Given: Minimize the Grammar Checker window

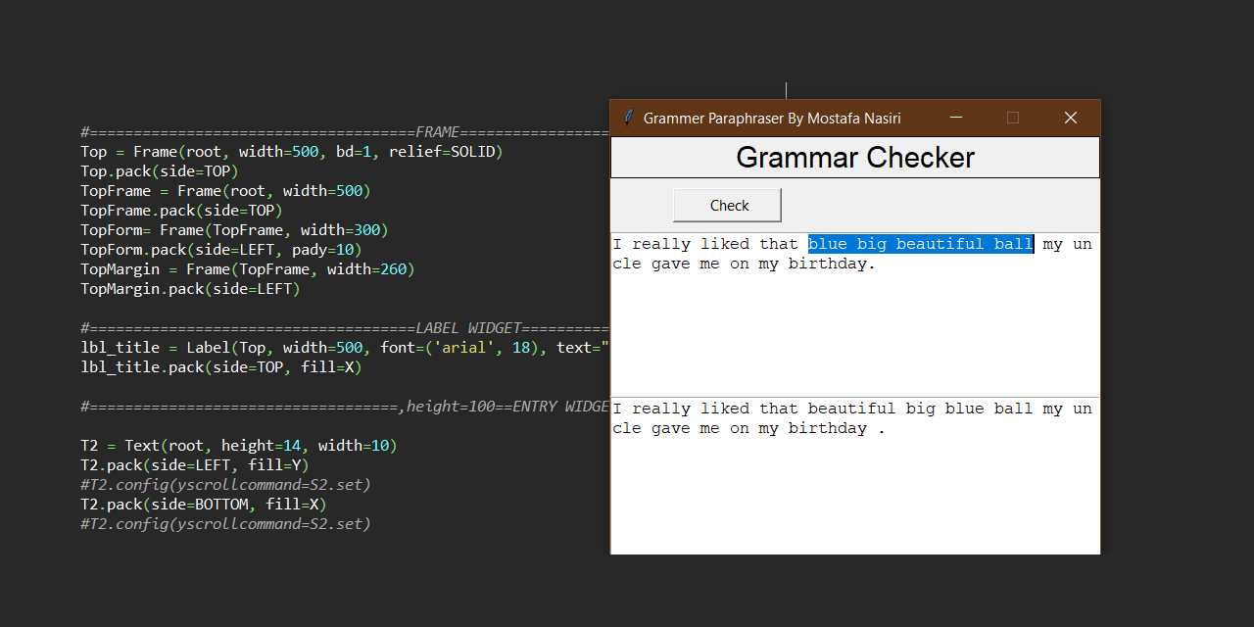Looking at the screenshot, I should (955, 118).
